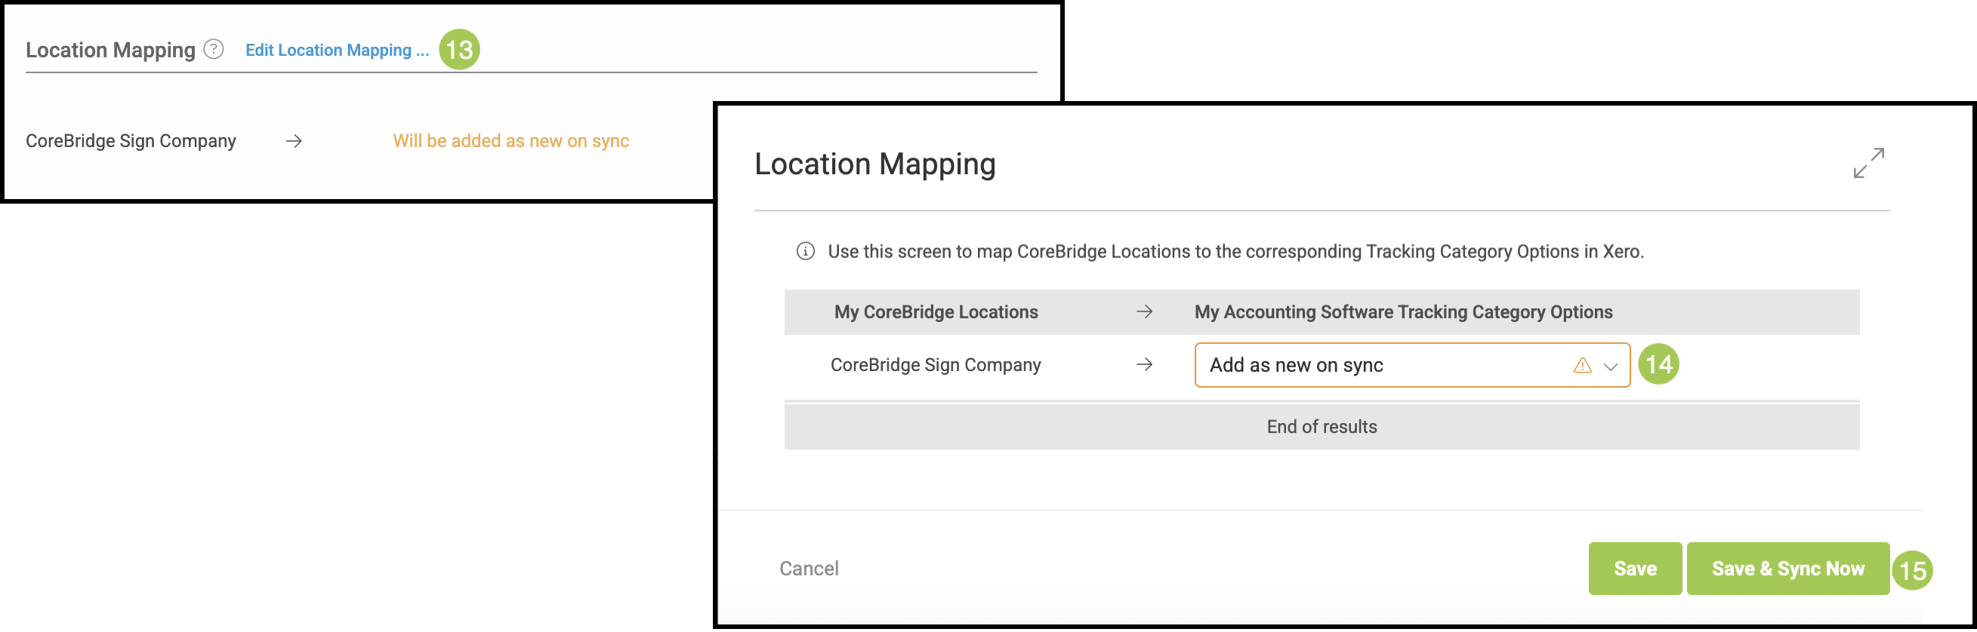Image resolution: width=1977 pixels, height=632 pixels.
Task: Select CoreBridge Sign Company text in the background panel
Action: click(x=131, y=141)
